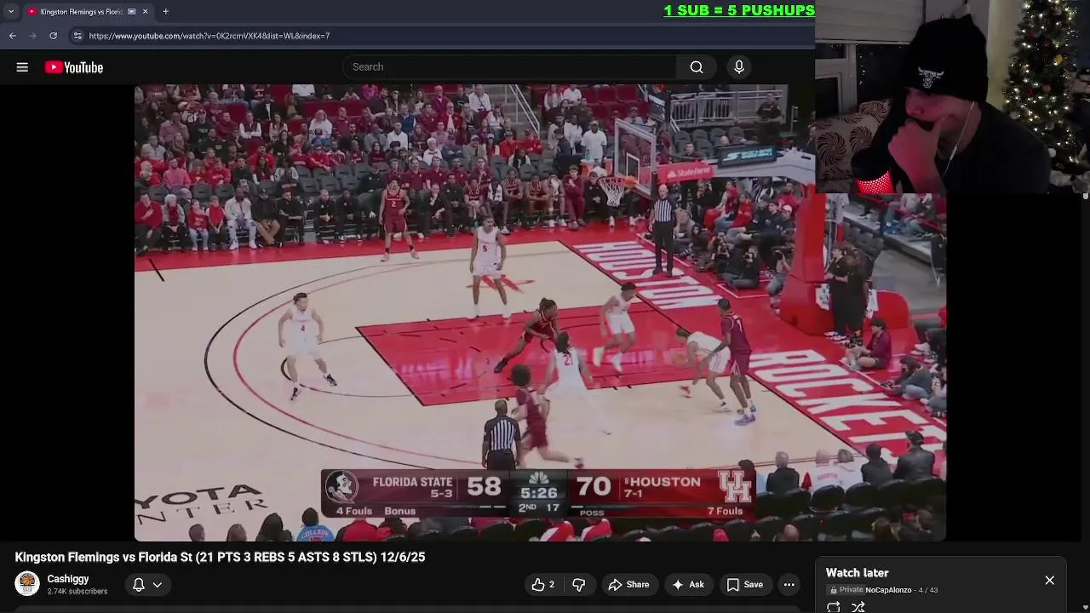This screenshot has height=613, width=1090.
Task: Toggle loop playlist in Watch later
Action: [834, 607]
